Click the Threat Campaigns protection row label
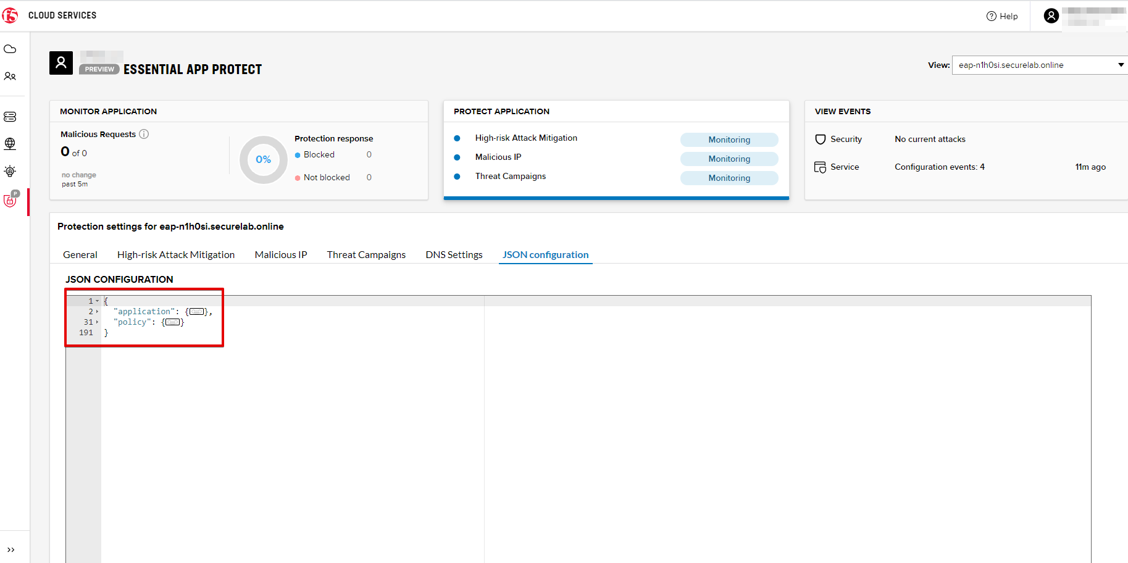Image resolution: width=1128 pixels, height=563 pixels. [x=511, y=177]
